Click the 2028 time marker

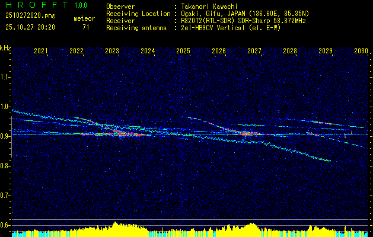click(290, 50)
